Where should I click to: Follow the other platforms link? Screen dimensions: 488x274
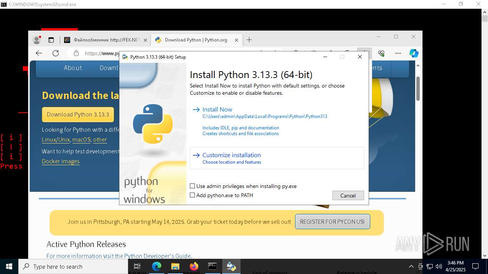(x=100, y=140)
